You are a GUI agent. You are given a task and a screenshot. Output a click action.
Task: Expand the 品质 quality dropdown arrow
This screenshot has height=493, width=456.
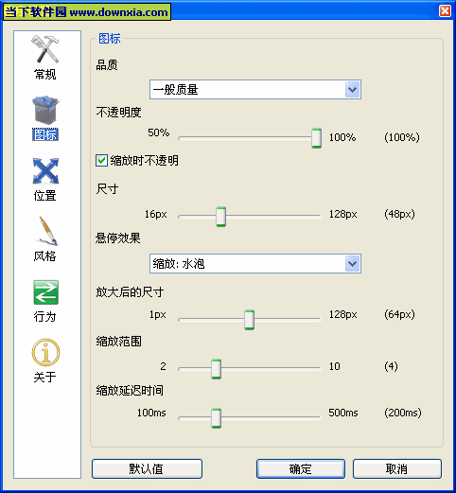(x=353, y=90)
